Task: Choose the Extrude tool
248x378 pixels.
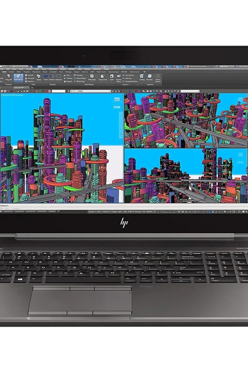Action: point(29,75)
